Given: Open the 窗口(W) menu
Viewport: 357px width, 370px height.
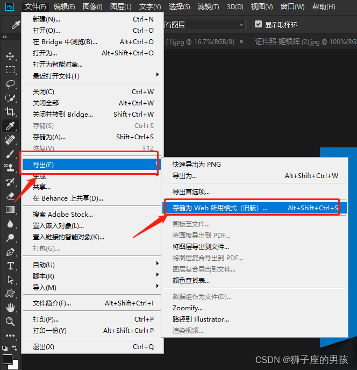Looking at the screenshot, I should coord(292,6).
